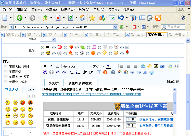This screenshot has width=191, height=136.
Task: Click the insert image icon in editor
Action: [156, 66]
